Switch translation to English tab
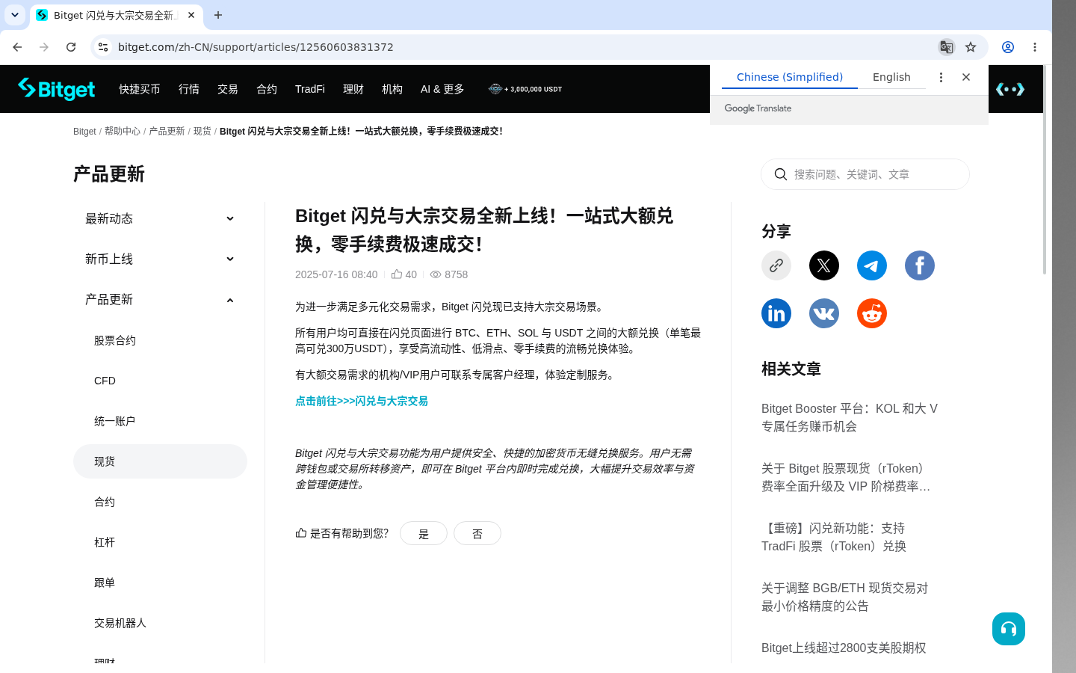 [891, 77]
